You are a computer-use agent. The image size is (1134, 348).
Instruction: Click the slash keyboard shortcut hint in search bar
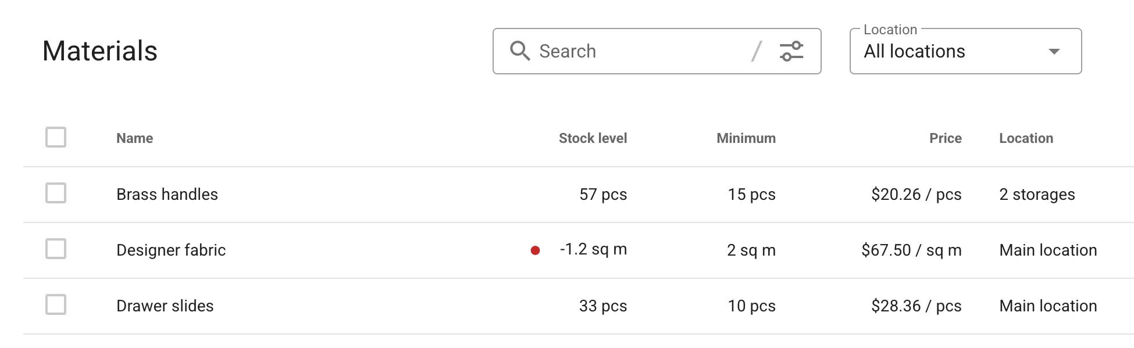click(x=756, y=51)
